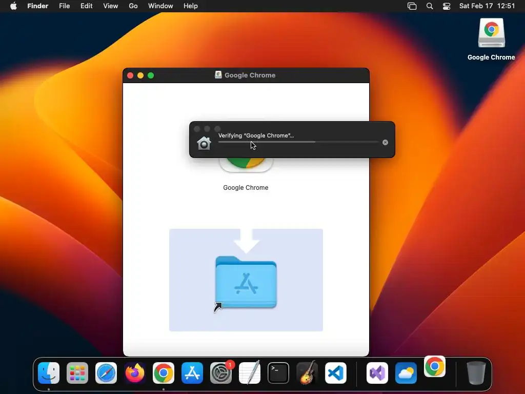Open the Go menu
525x394 pixels.
pos(133,6)
